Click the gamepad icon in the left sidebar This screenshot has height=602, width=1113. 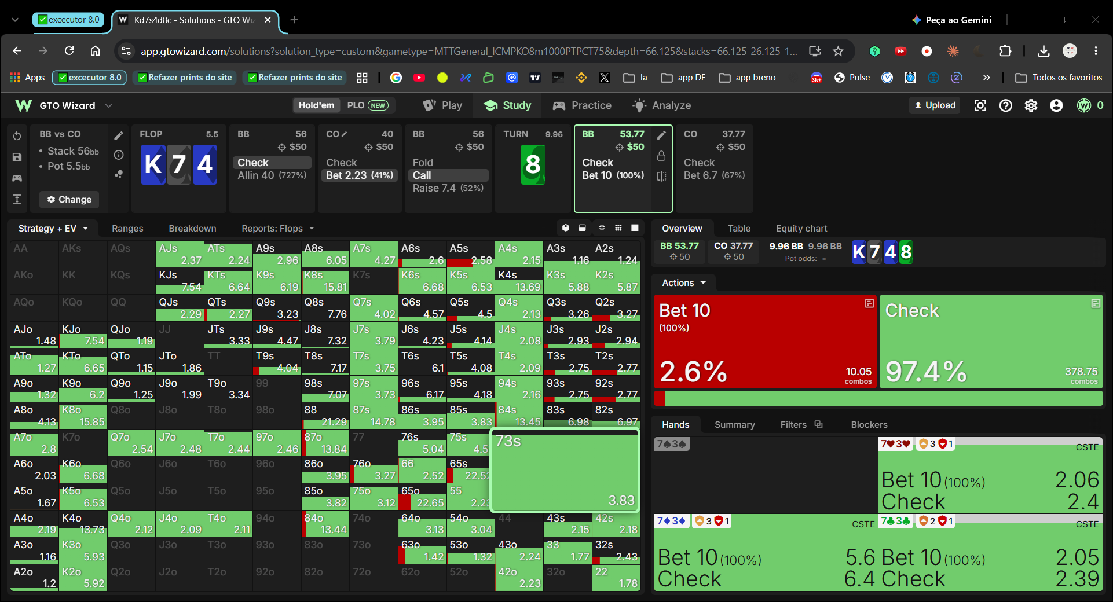(17, 178)
